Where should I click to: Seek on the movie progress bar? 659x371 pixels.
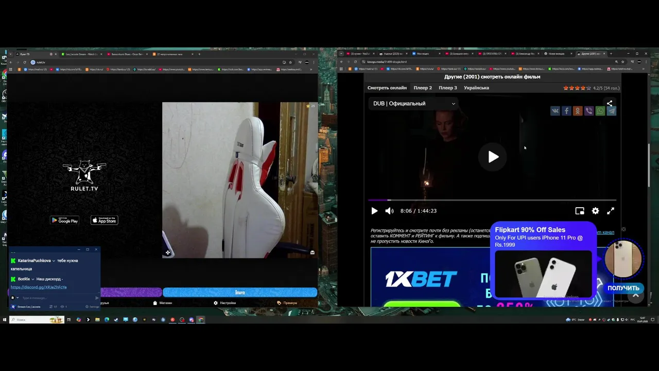(492, 200)
